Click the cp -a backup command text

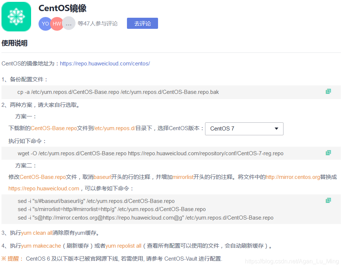118,92
